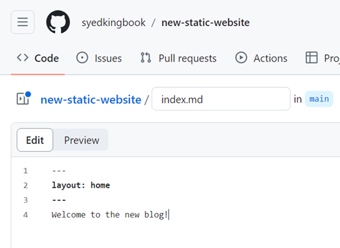Click the Pull requests branch icon
This screenshot has width=340, height=248.
click(145, 58)
